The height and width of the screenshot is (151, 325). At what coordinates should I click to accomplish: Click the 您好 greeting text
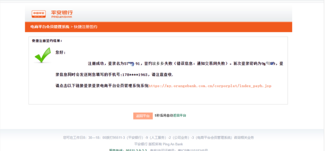(x=60, y=53)
